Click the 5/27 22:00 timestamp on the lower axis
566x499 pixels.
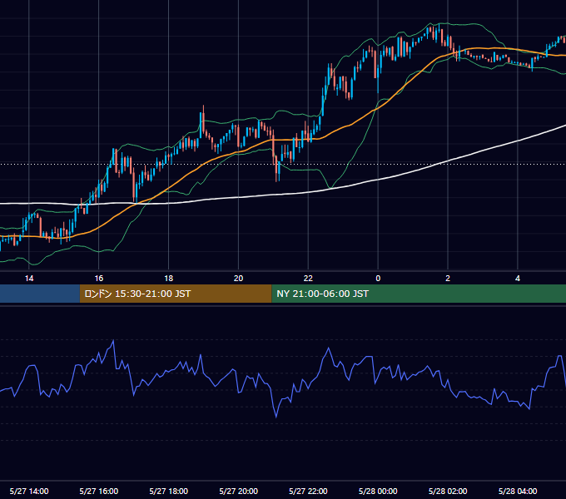(x=308, y=491)
